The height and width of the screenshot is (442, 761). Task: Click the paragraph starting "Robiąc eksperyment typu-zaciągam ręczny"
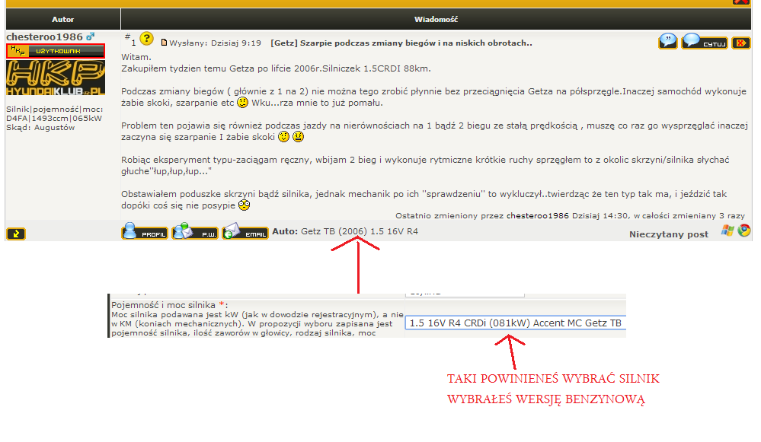tap(425, 165)
